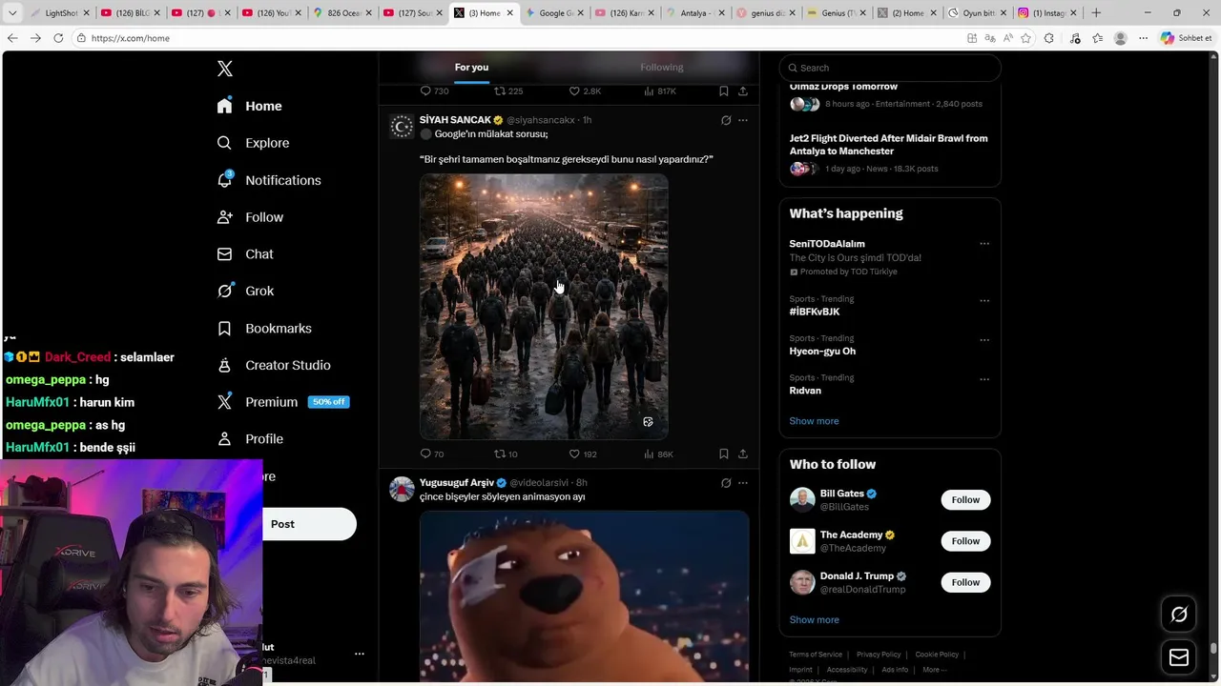Reload the page with the refresh icon
The height and width of the screenshot is (686, 1221).
coord(58,38)
